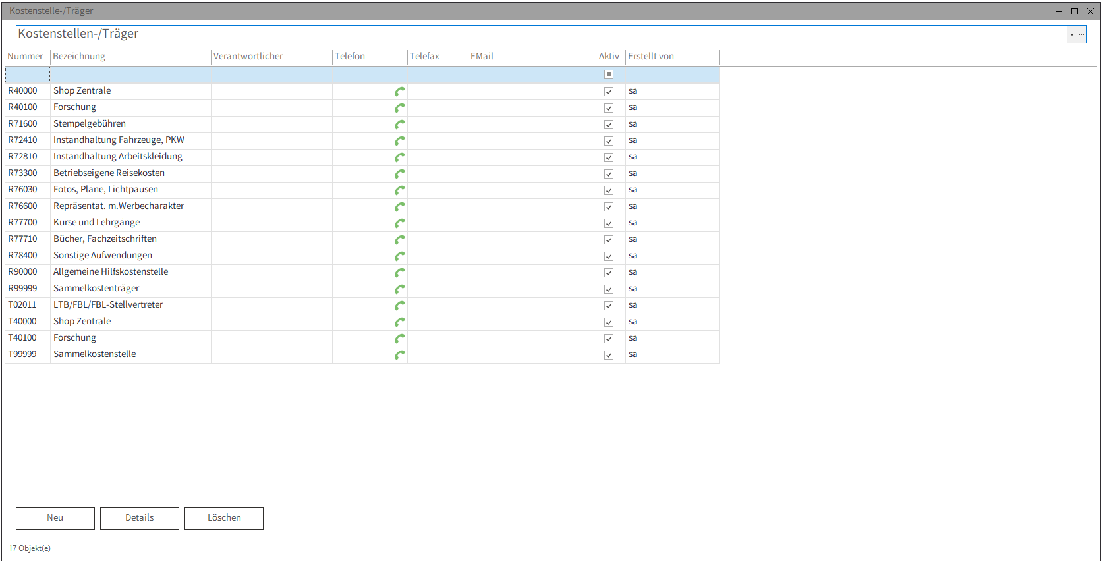Click 'sa' creator in Sammelkostenstelle row
Screen dimensions: 1103x564
(633, 354)
